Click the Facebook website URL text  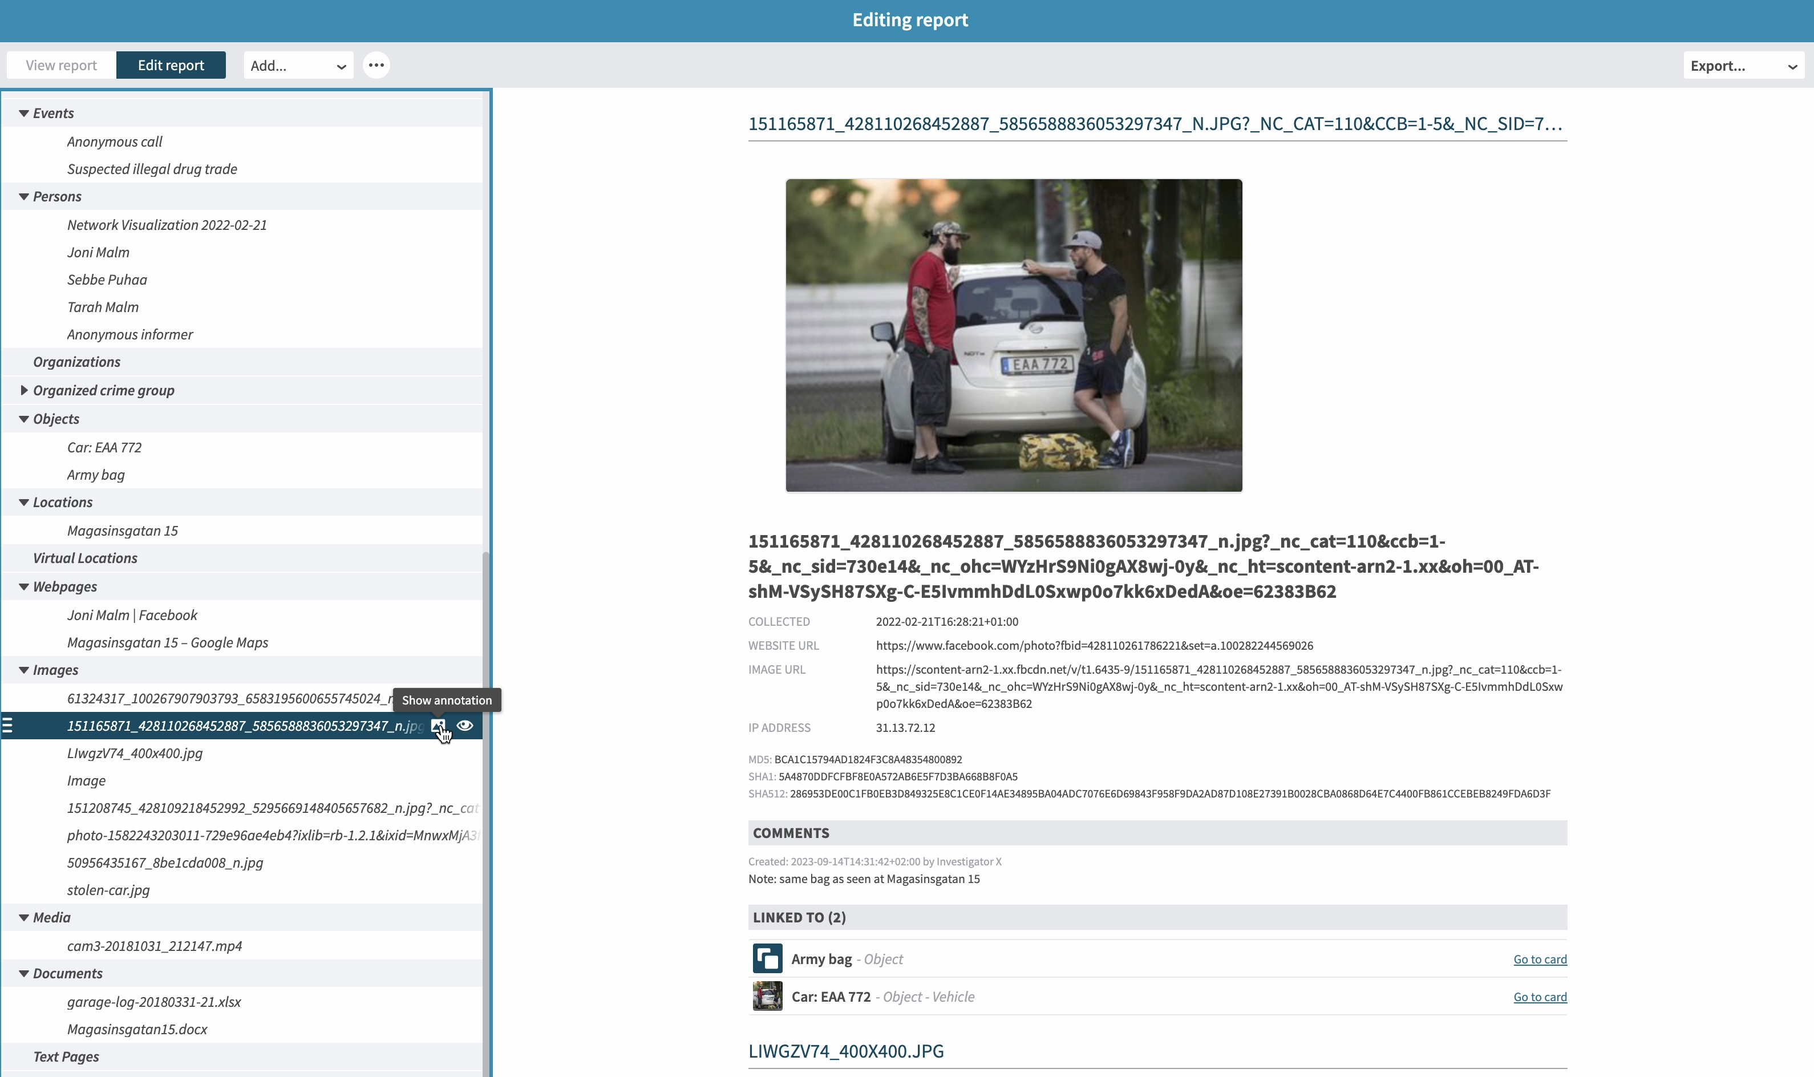click(x=1094, y=646)
